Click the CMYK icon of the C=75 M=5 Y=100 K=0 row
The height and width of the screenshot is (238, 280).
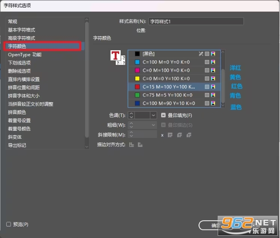pyautogui.click(x=213, y=95)
